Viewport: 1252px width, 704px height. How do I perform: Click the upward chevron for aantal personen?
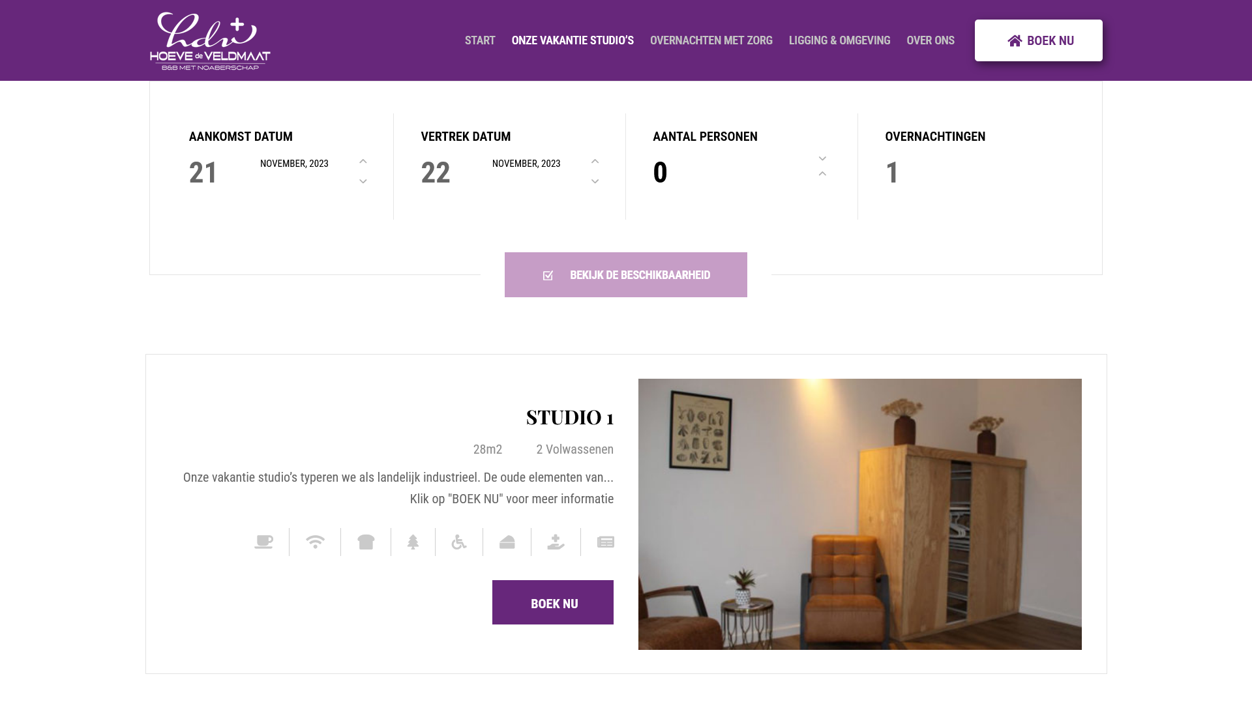click(822, 174)
